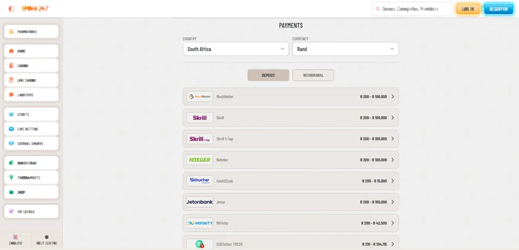Viewport: 519px width, 250px height.
Task: Click the Register button
Action: pos(498,9)
